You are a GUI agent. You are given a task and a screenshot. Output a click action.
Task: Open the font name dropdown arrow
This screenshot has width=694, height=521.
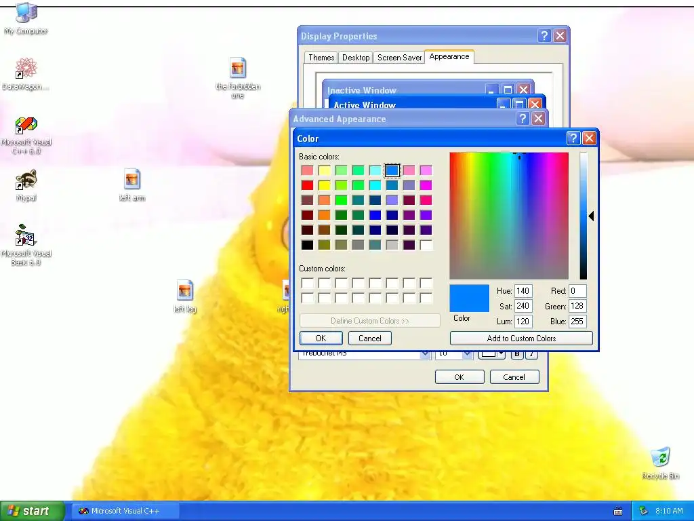pos(425,354)
